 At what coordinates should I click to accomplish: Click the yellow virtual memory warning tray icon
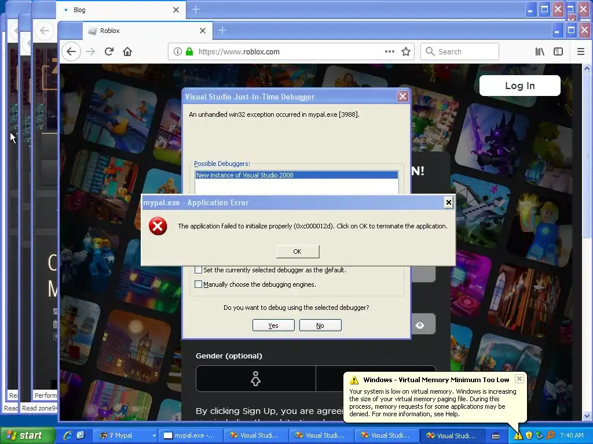(518, 436)
